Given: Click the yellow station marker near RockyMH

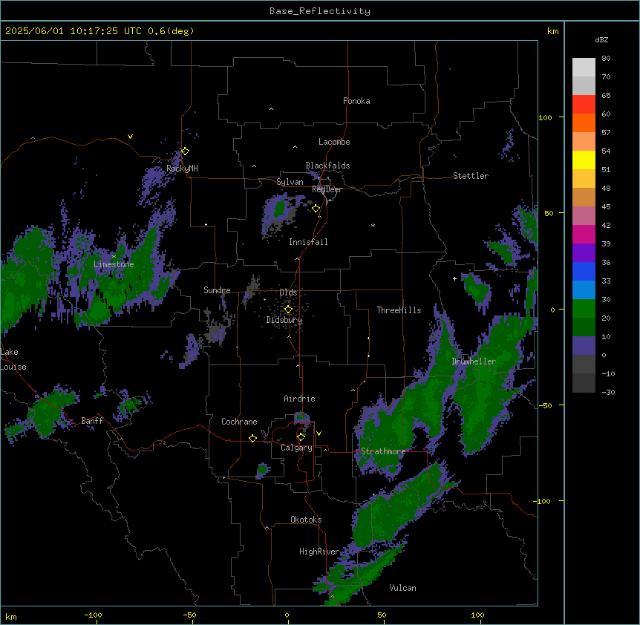Looking at the screenshot, I should pyautogui.click(x=185, y=151).
